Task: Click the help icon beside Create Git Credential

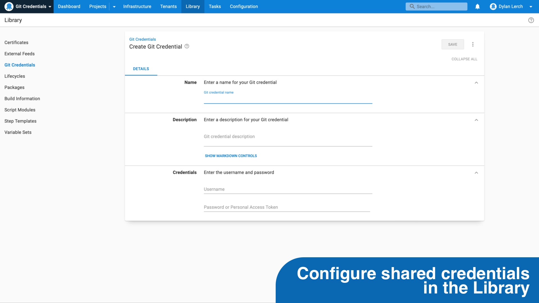Action: click(187, 46)
